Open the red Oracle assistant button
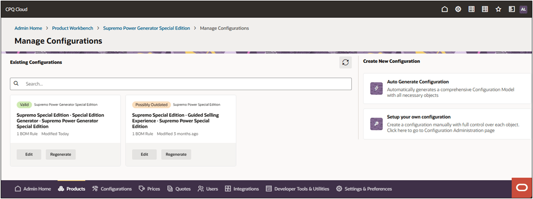533x199 pixels. 521,188
